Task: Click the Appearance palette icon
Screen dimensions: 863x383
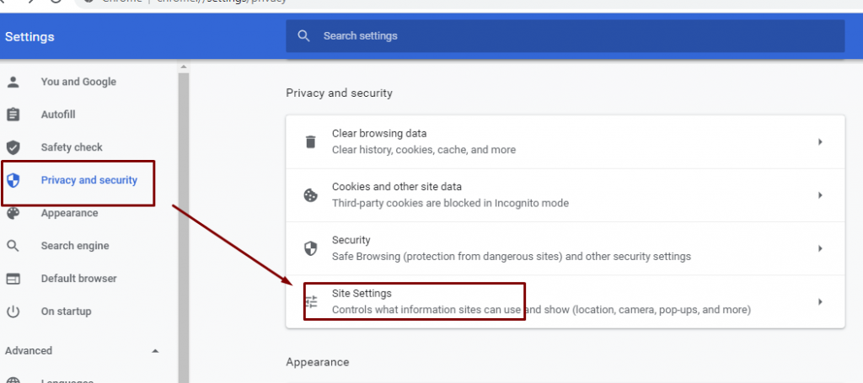Action: (x=13, y=213)
